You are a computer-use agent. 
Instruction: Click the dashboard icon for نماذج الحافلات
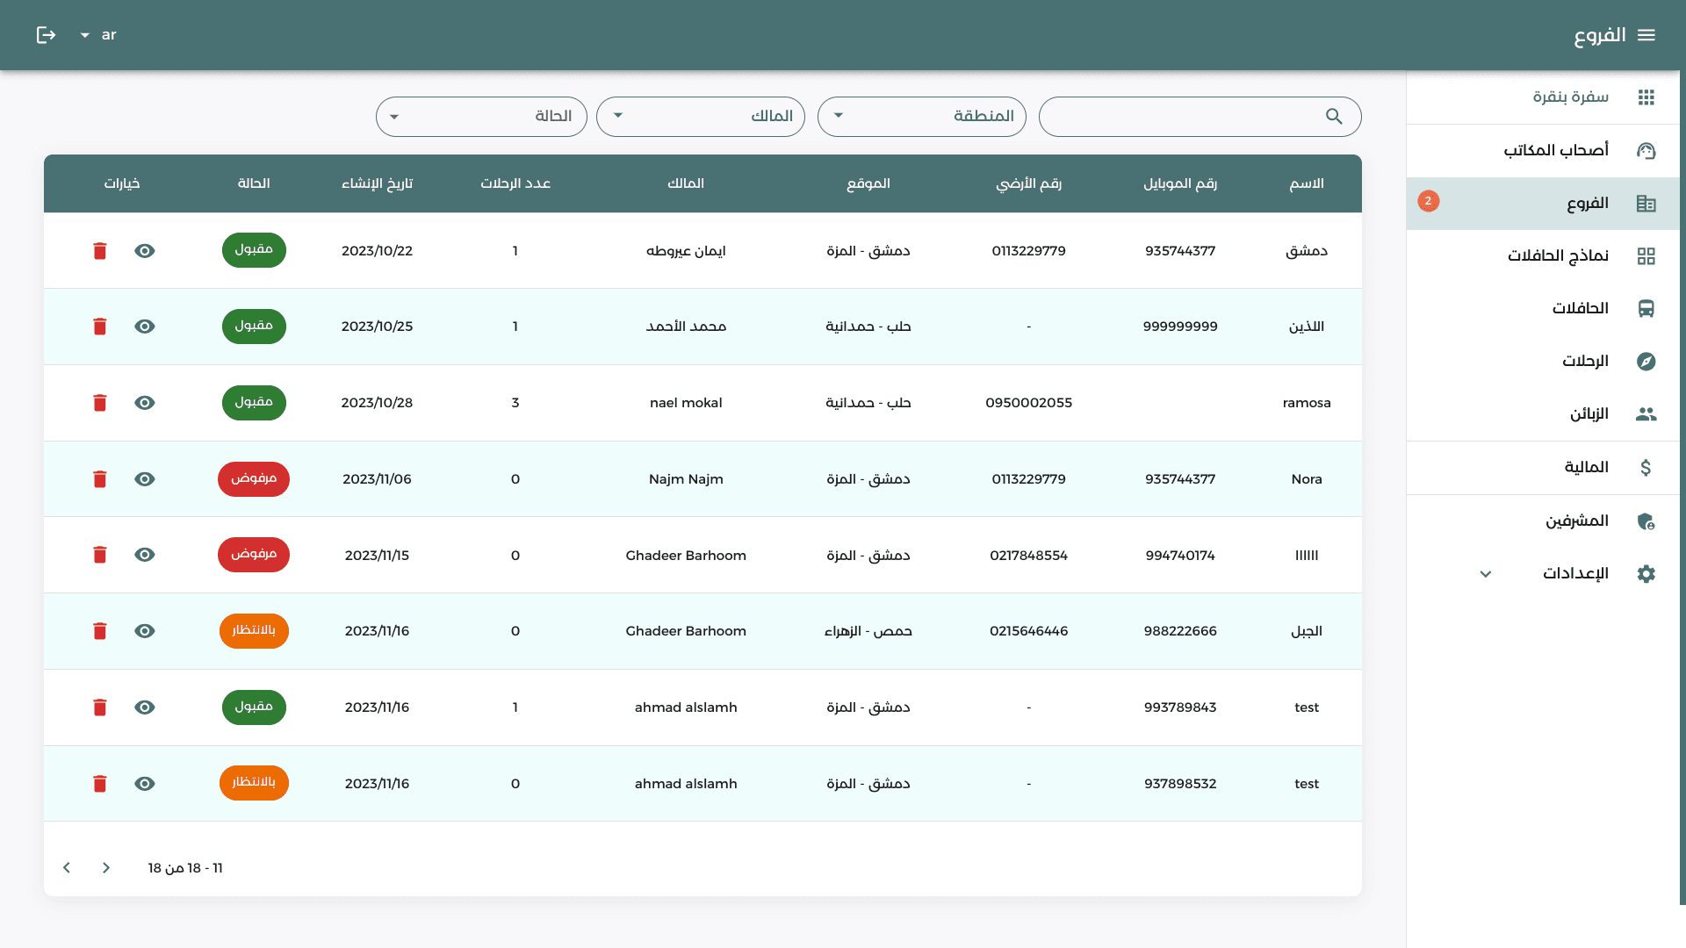click(1646, 256)
